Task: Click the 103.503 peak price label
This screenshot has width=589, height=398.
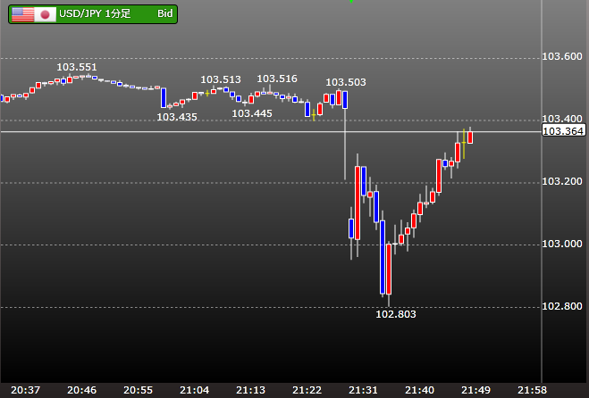Action: 346,82
